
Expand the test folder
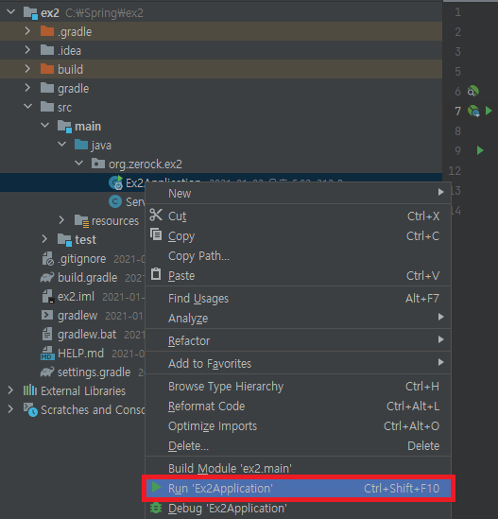[44, 239]
